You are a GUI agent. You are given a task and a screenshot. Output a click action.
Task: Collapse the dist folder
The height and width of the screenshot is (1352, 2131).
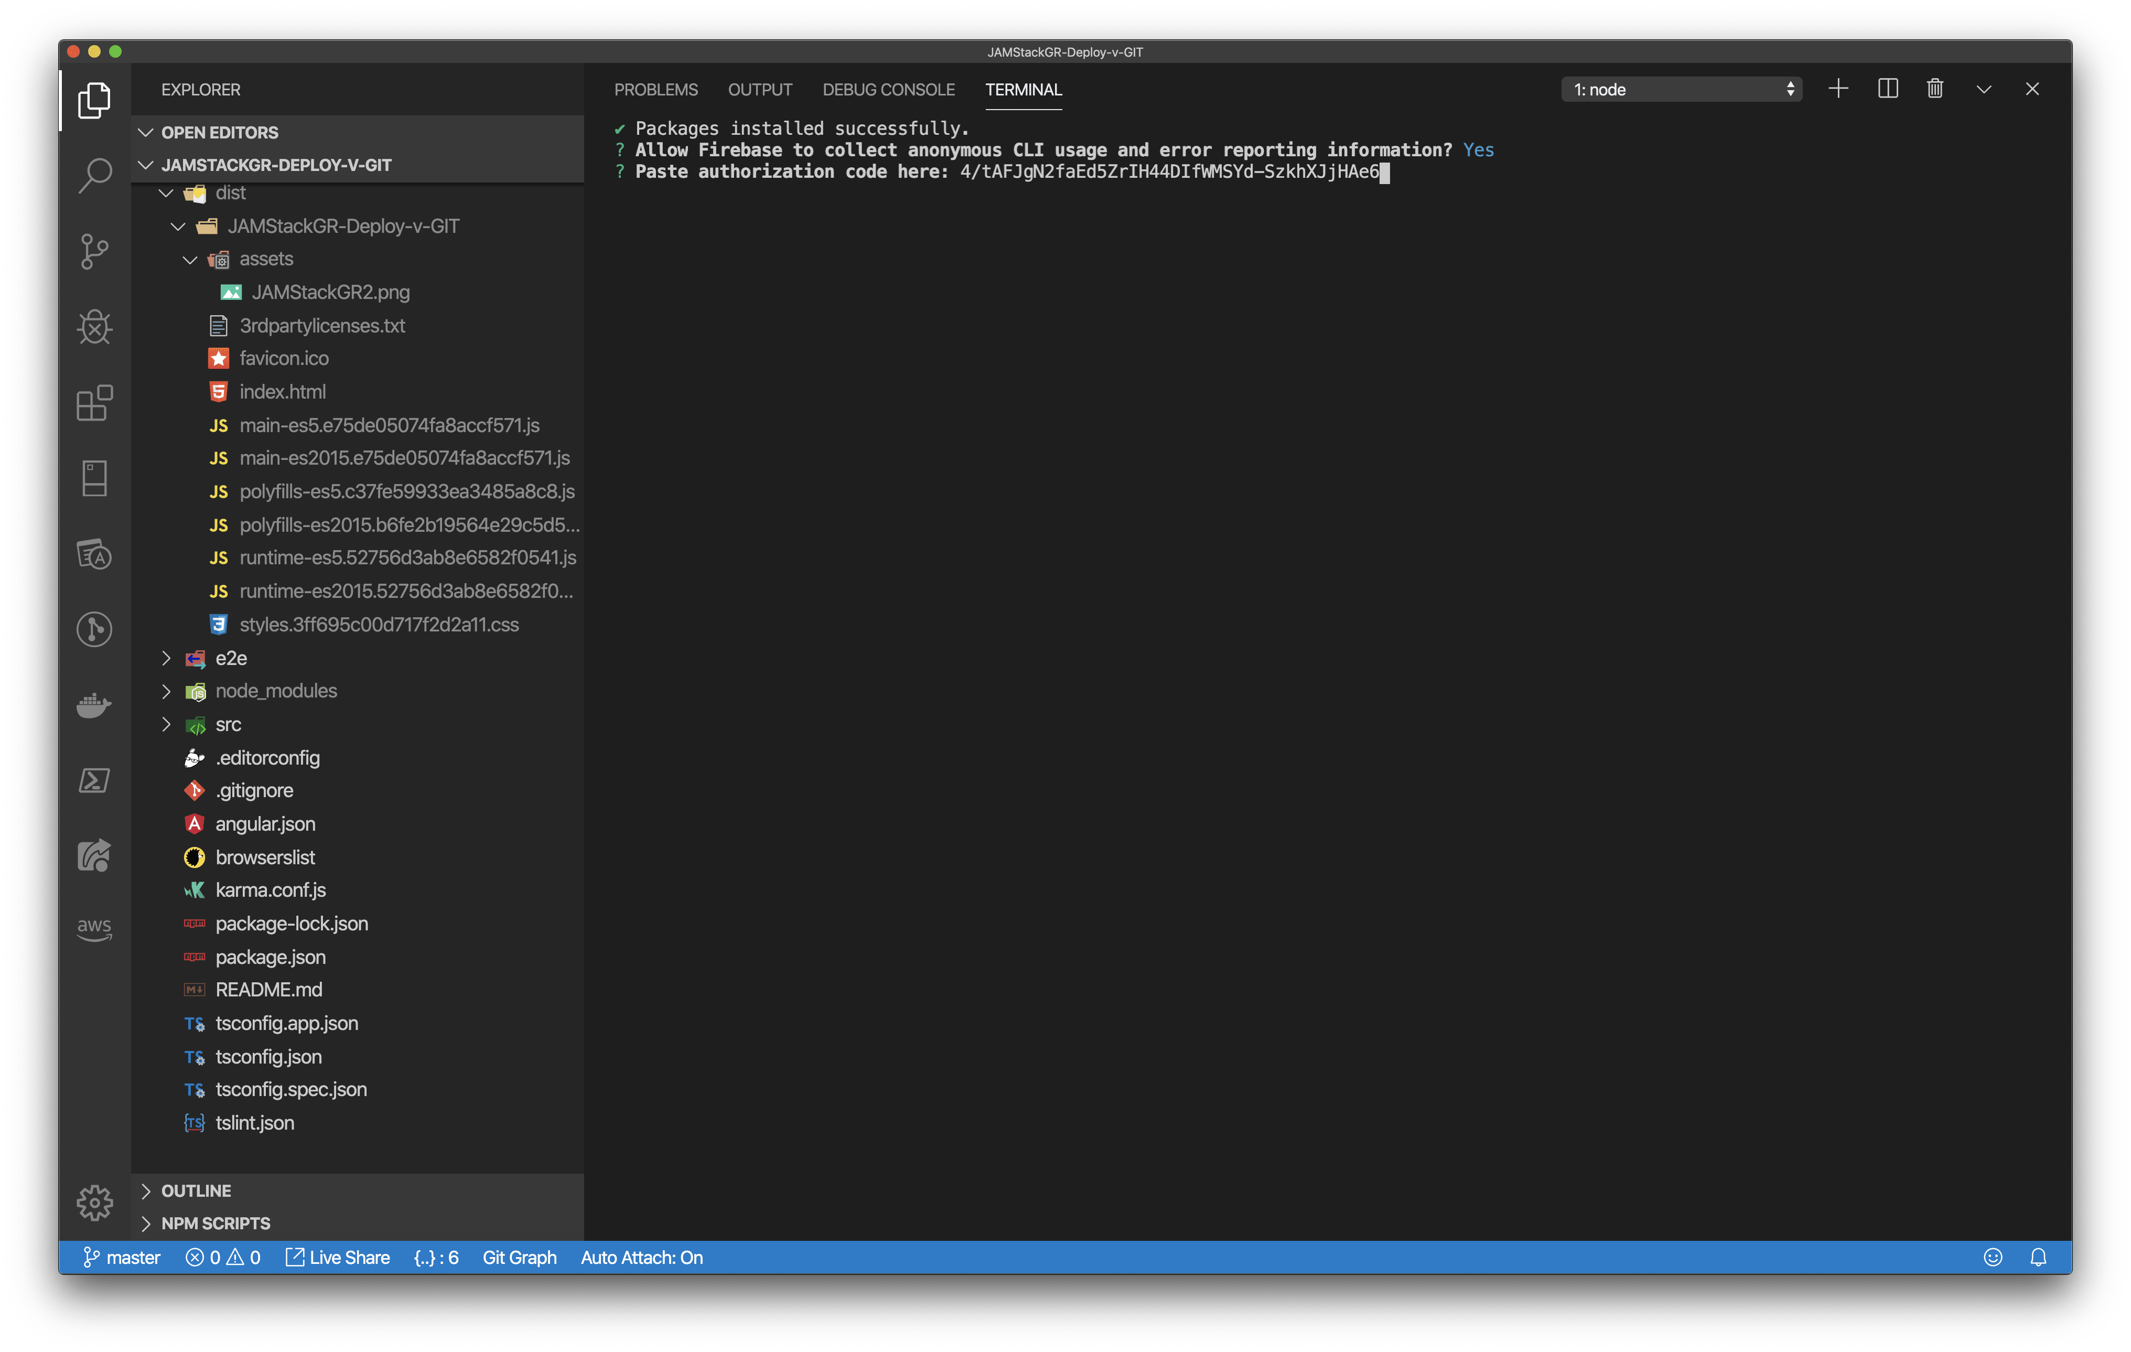coord(358,193)
